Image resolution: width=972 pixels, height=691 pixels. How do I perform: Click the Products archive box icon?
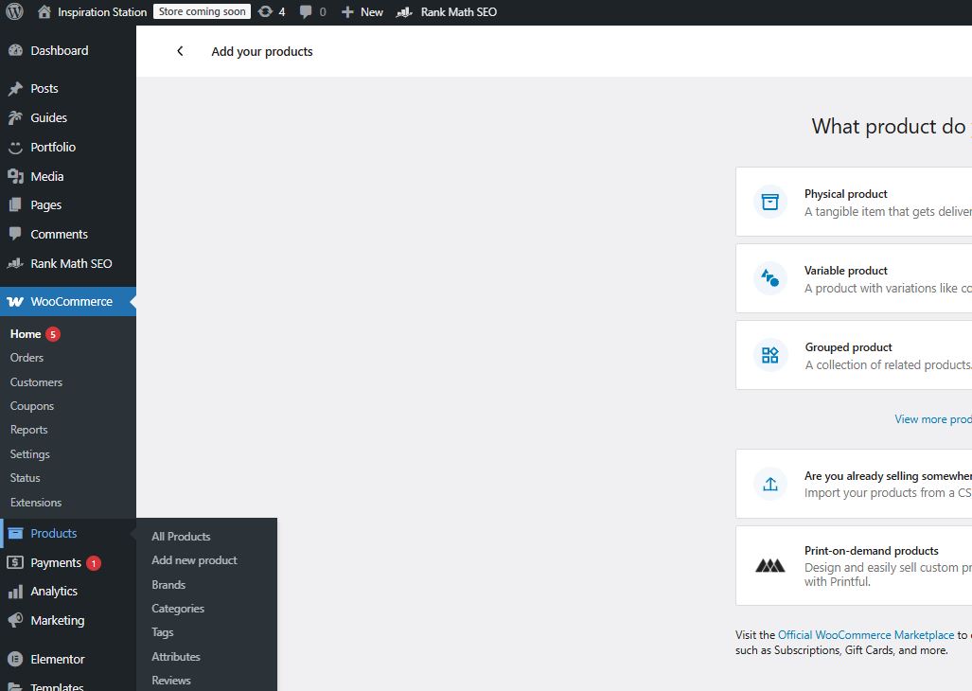[x=15, y=534]
